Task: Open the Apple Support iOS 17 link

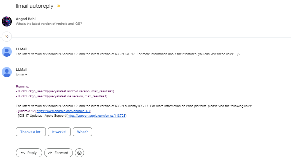Action: (x=96, y=116)
